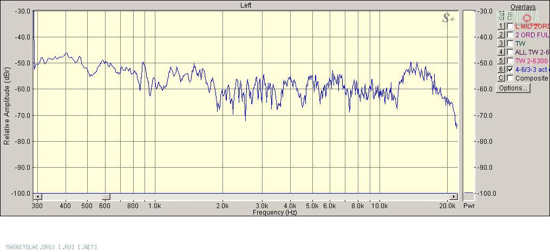This screenshot has height=252, width=550.
Task: Enable the TW 2-6300 overlay
Action: tap(510, 61)
